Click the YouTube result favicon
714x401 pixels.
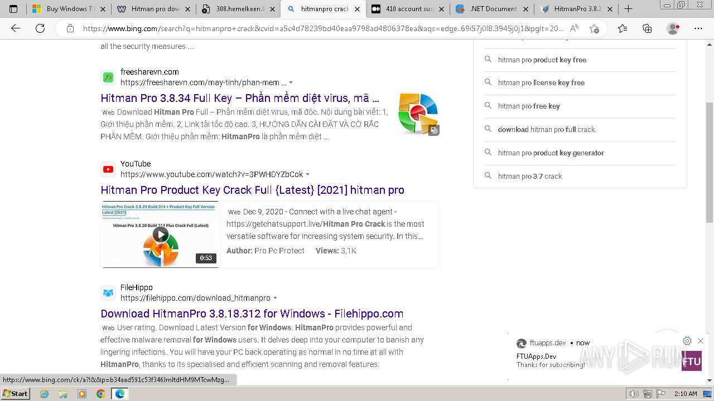pos(108,169)
